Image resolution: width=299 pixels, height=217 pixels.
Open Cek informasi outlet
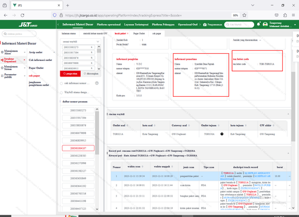40,60
